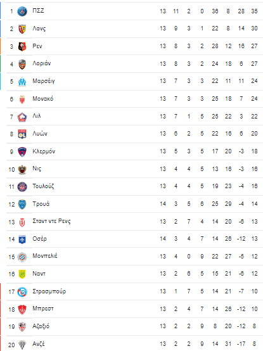
Task: Click the Λιλ club crest
Action: tap(22, 117)
